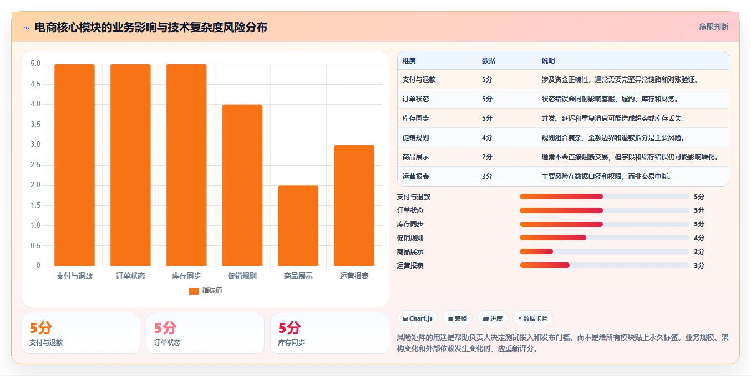Screen dimensions: 751x376
Task: Click the 电商核心模块 dashboard title
Action: click(x=151, y=27)
